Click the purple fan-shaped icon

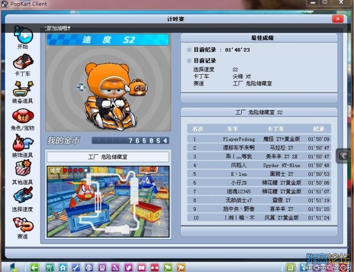click(x=115, y=268)
